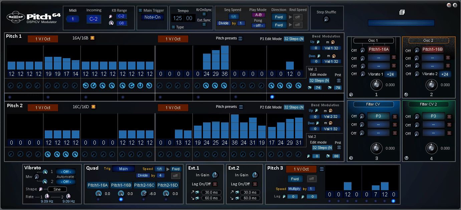The width and height of the screenshot is (461, 210).
Task: Click the Quad speed arrow icon
Action: coord(168,169)
